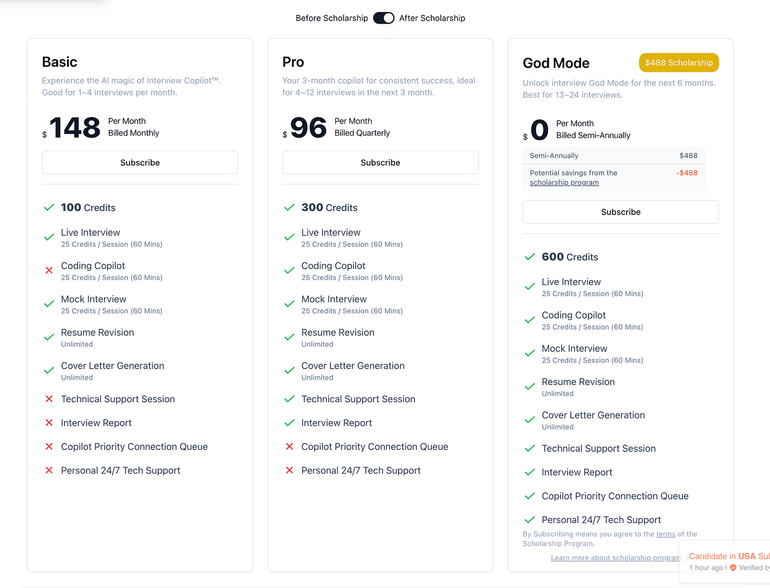Image resolution: width=770 pixels, height=588 pixels.
Task: Click the God Mode plan title
Action: tap(556, 63)
